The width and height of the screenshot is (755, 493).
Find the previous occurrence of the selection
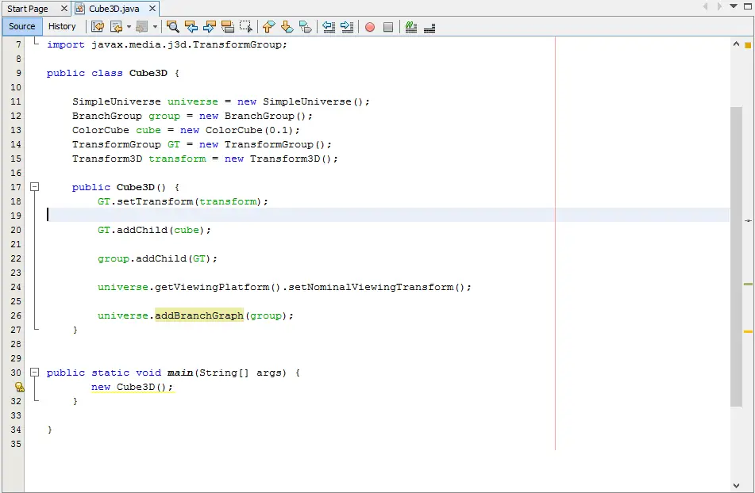click(191, 26)
